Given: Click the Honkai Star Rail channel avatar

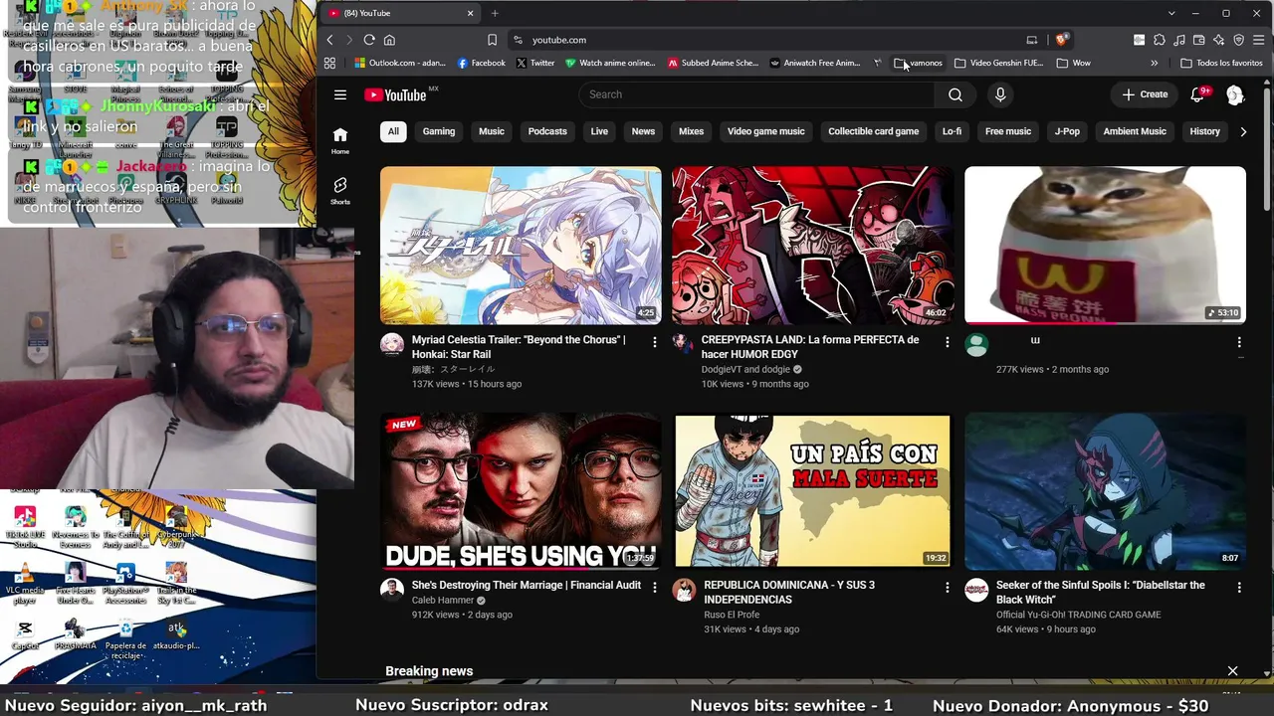Looking at the screenshot, I should pos(392,345).
